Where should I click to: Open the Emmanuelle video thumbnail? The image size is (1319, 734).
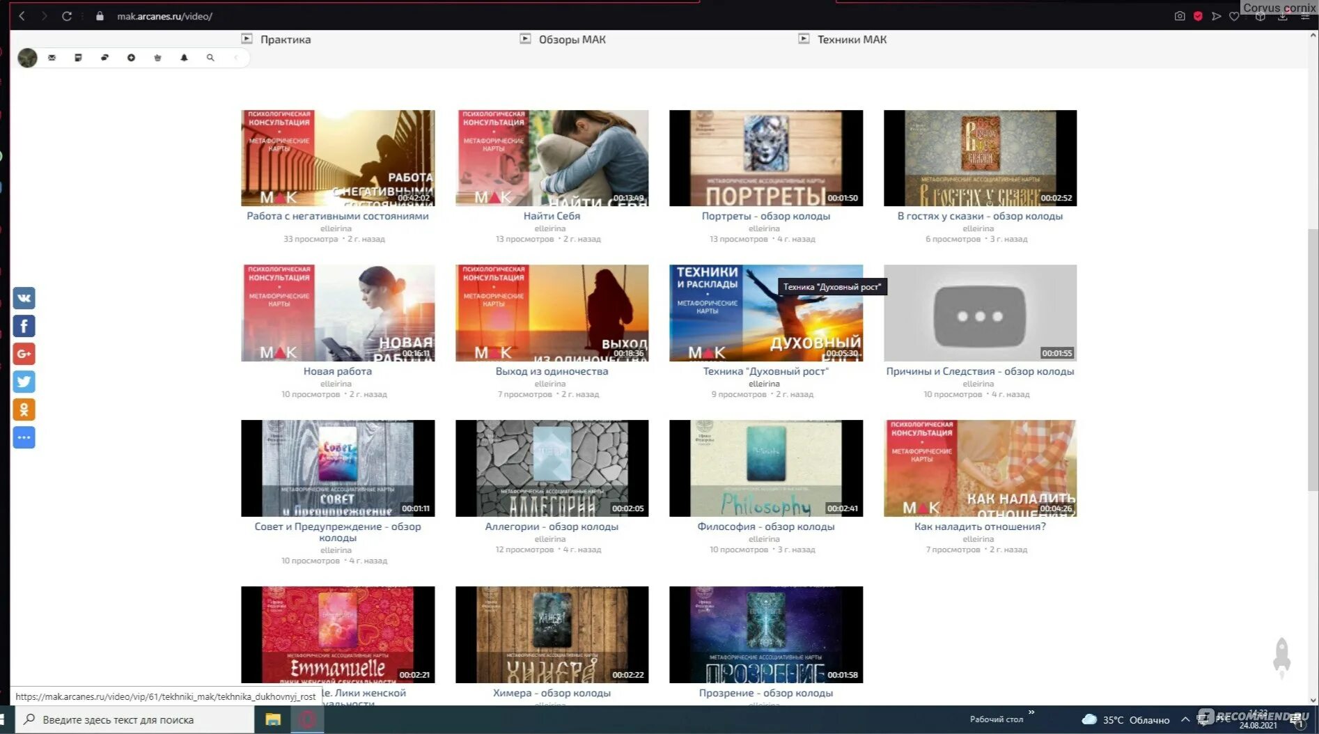point(338,634)
